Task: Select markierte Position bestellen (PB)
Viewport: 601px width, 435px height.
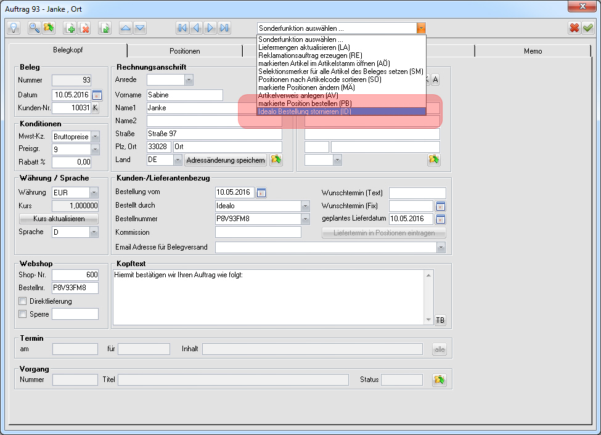Action: 341,104
